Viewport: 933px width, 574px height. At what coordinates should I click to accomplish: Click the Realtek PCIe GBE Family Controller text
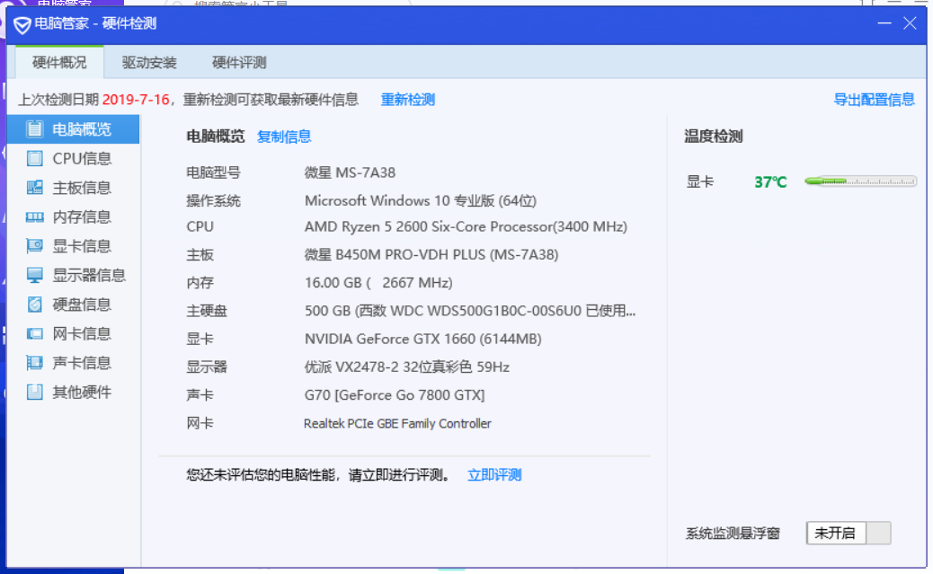point(397,423)
